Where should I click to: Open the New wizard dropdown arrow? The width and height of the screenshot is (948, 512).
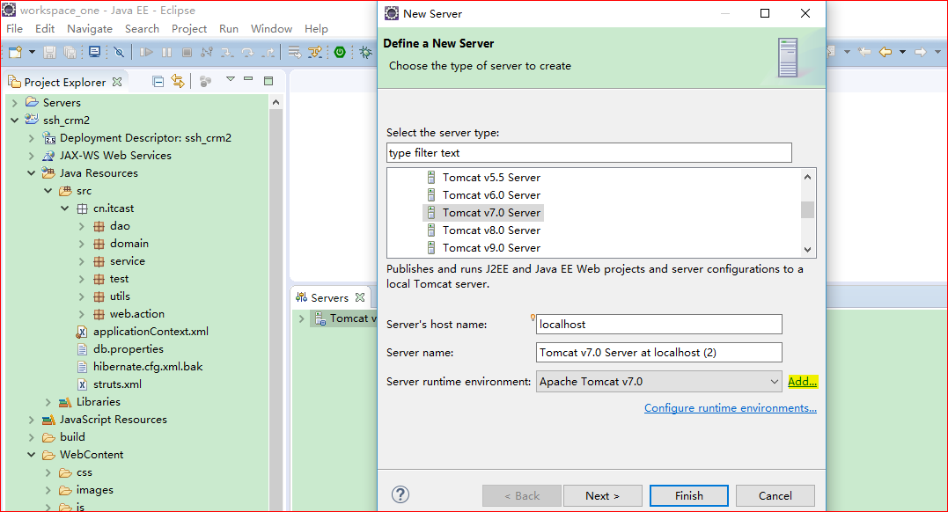point(32,52)
